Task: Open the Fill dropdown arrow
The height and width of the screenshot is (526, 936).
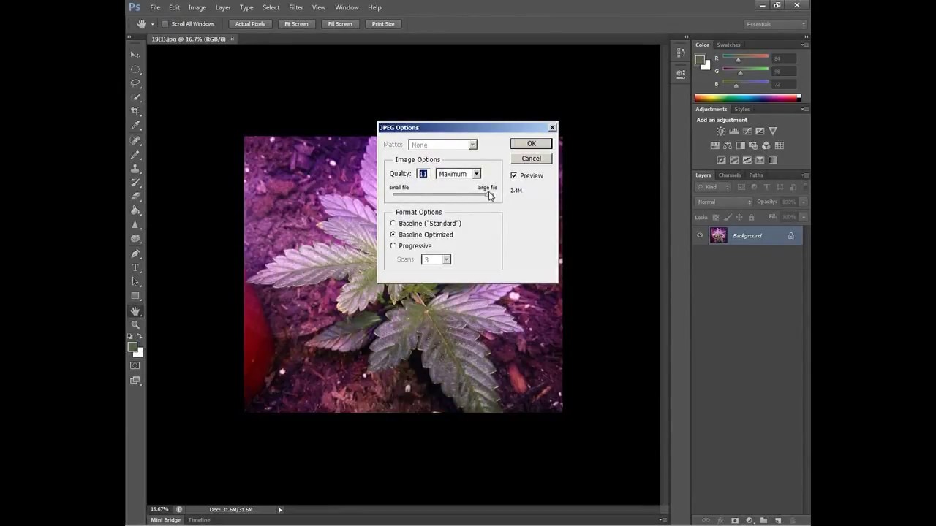Action: point(803,217)
